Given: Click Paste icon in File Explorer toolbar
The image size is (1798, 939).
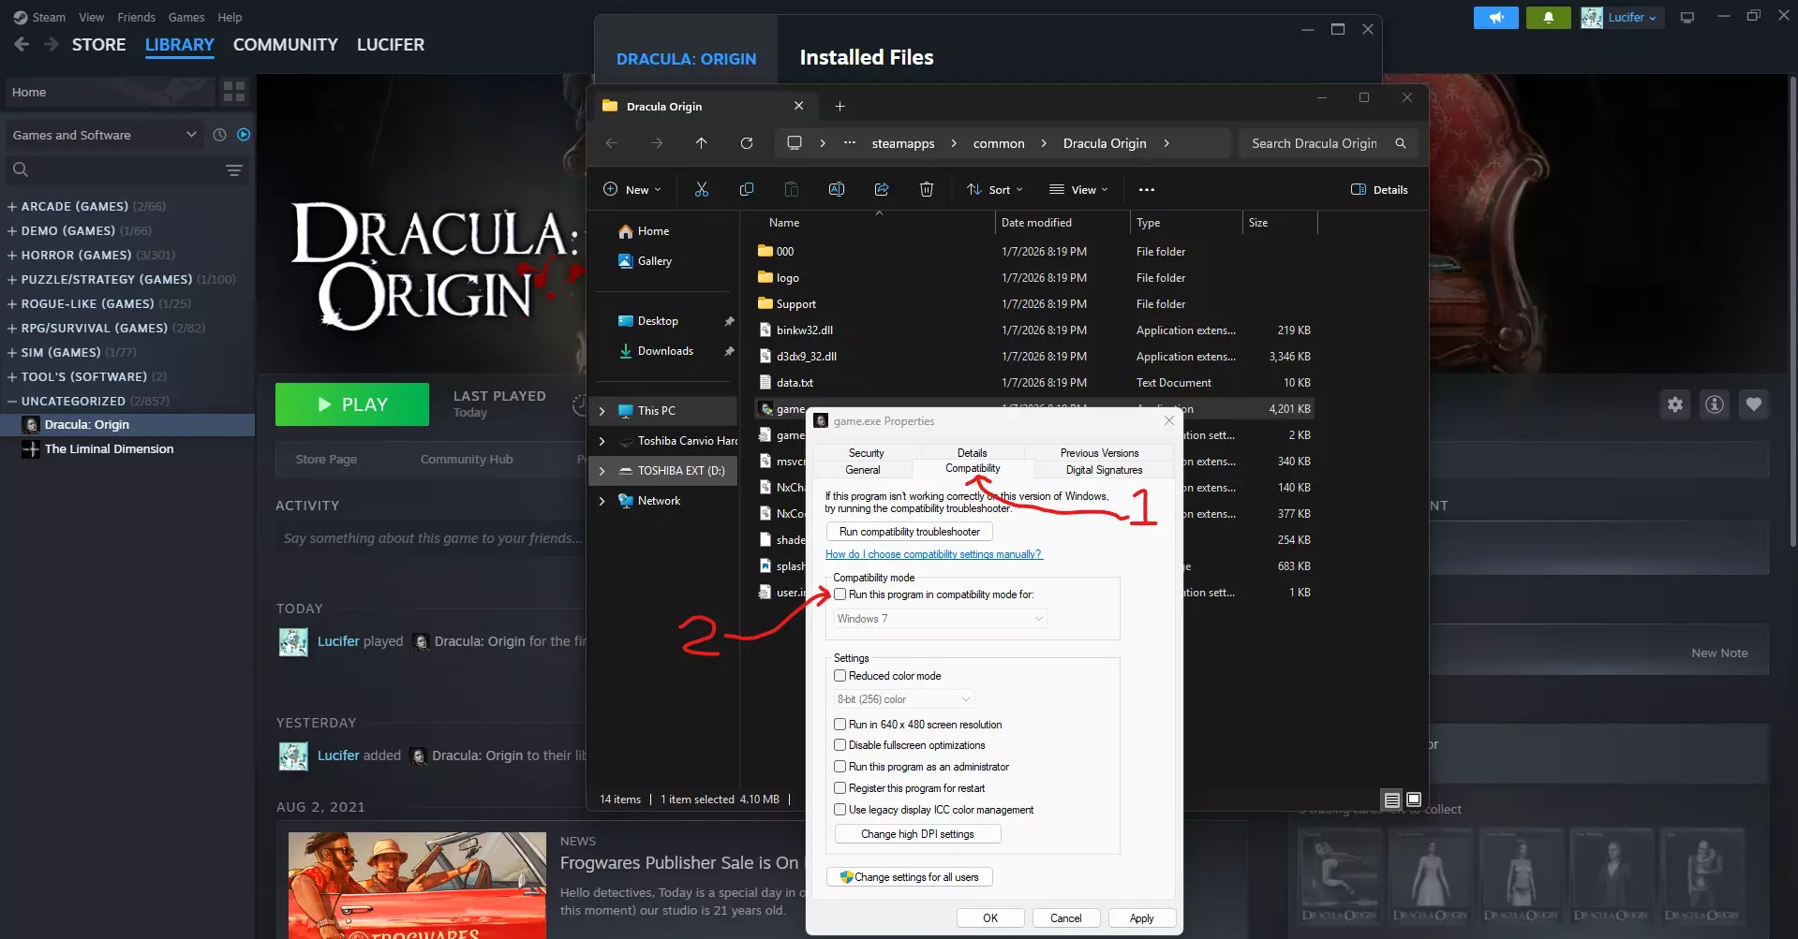Looking at the screenshot, I should pos(792,189).
